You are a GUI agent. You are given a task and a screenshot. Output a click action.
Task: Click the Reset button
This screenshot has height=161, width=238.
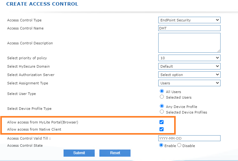click(115, 153)
